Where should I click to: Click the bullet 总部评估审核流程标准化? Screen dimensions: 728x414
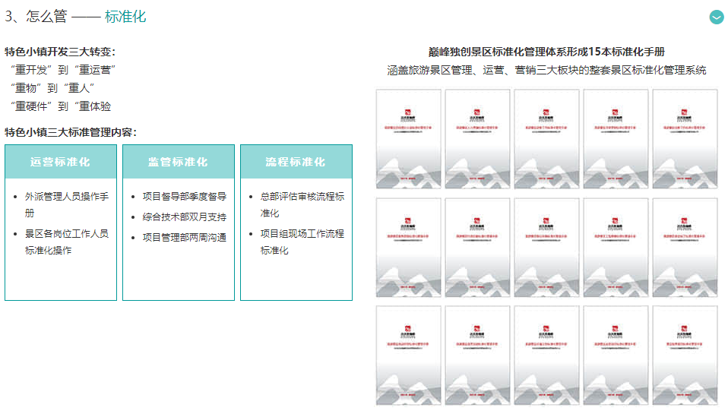(x=302, y=204)
